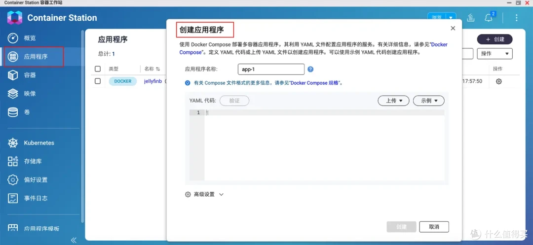The height and width of the screenshot is (245, 533).
Task: Click the + 创建 button
Action: point(495,39)
